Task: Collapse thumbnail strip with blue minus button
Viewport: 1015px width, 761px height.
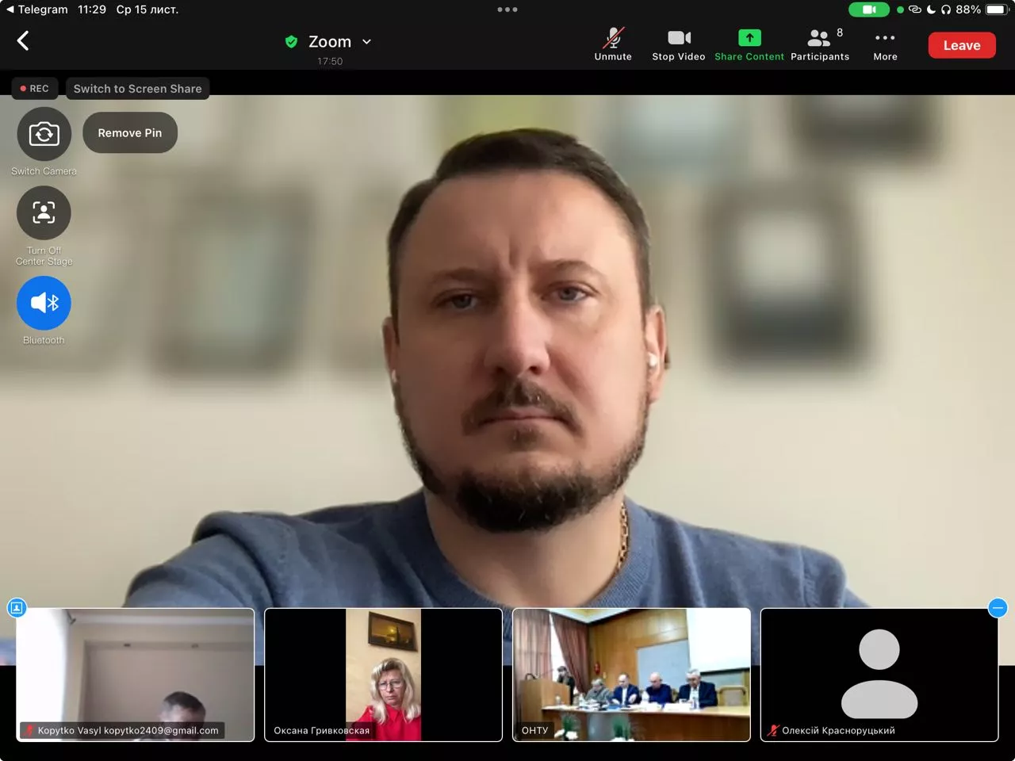Action: click(x=998, y=608)
